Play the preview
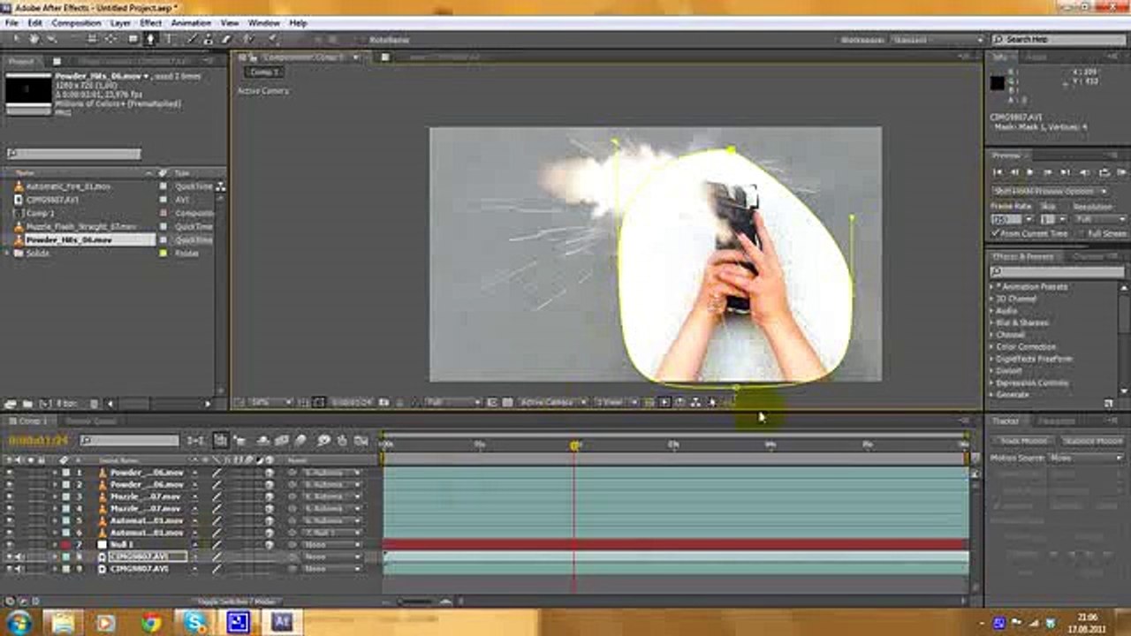This screenshot has width=1131, height=636. click(x=1029, y=172)
